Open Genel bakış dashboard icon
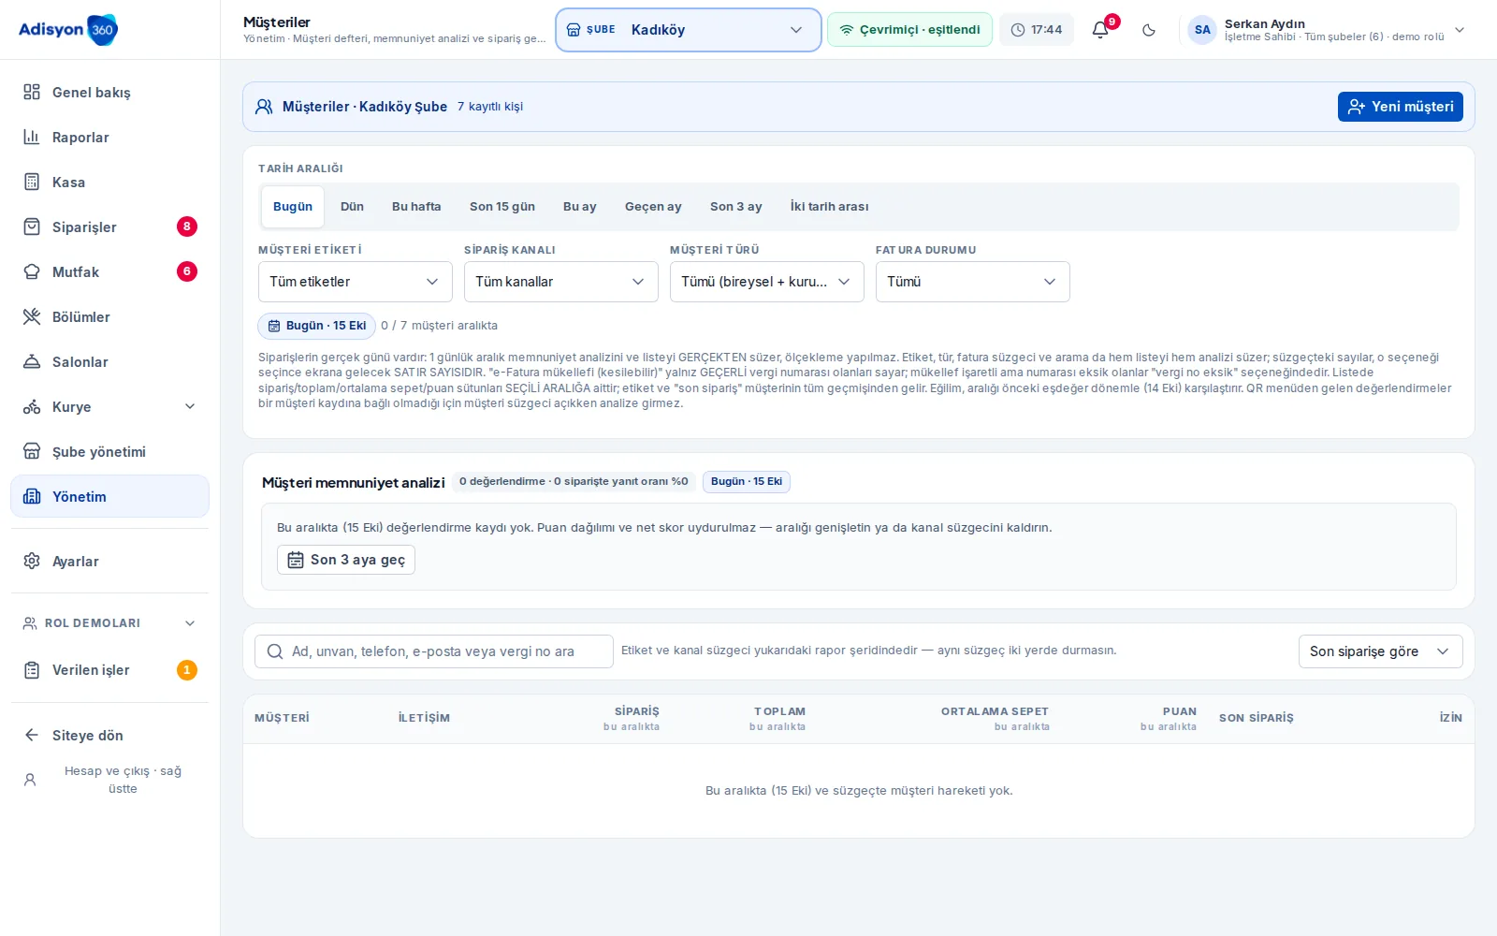Image resolution: width=1497 pixels, height=936 pixels. pos(32,92)
